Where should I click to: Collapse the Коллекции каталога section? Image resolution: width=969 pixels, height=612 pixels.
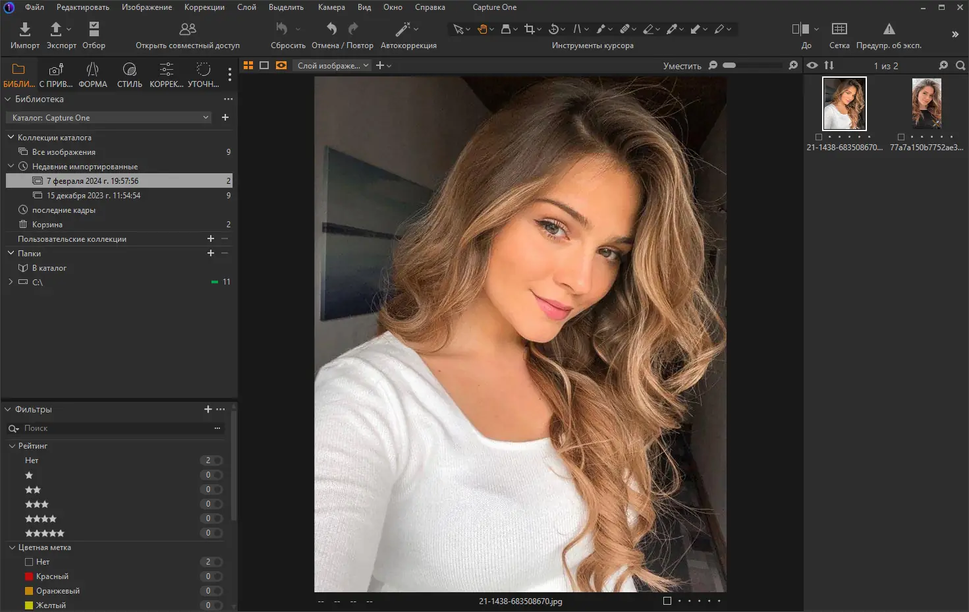11,137
